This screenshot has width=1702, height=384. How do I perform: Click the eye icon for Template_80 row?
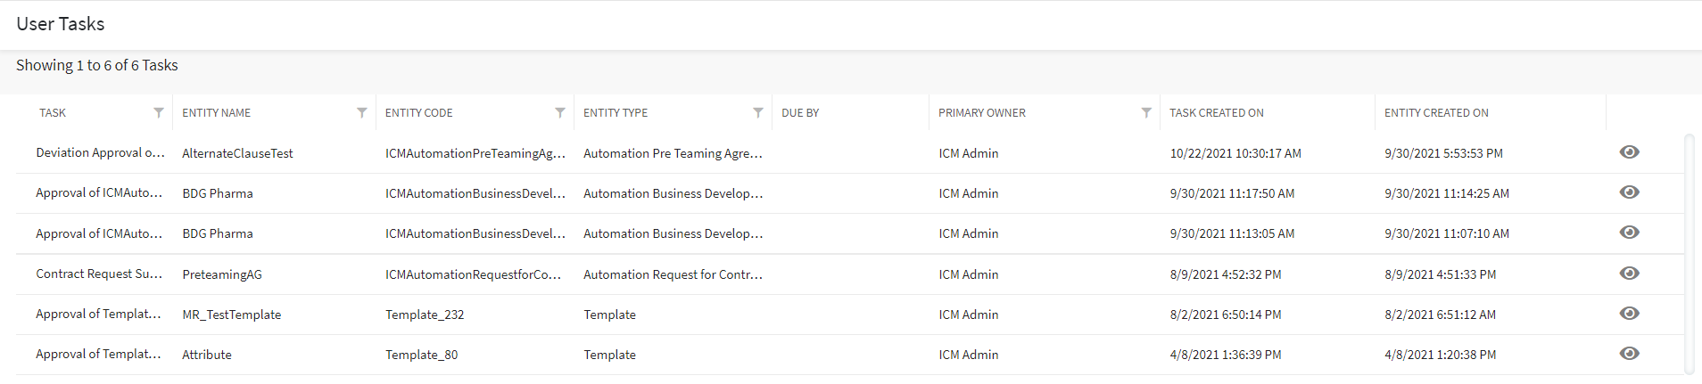pyautogui.click(x=1629, y=354)
